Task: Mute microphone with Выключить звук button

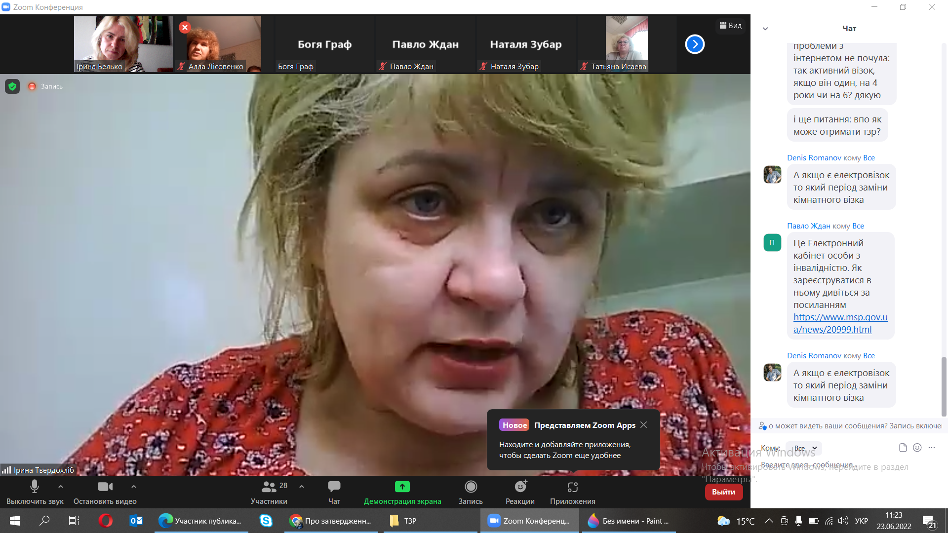Action: (x=35, y=492)
